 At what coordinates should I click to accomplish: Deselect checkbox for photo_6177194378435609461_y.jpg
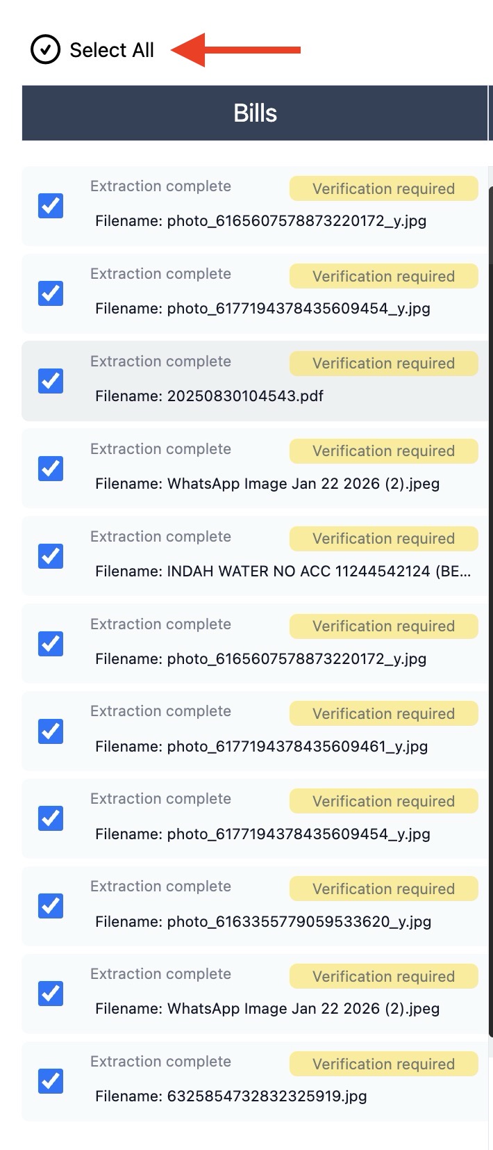(x=51, y=731)
